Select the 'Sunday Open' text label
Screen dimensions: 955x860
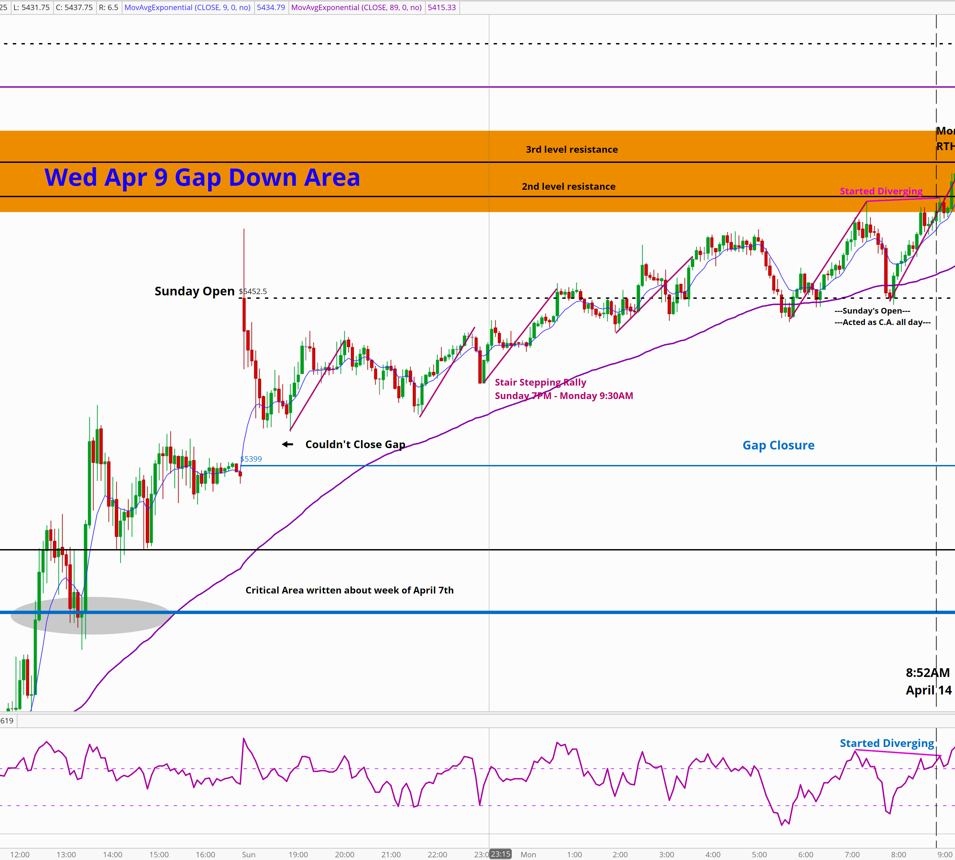[195, 291]
